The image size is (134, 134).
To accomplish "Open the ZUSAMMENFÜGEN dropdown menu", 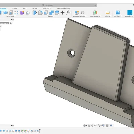I will pos(80,16).
